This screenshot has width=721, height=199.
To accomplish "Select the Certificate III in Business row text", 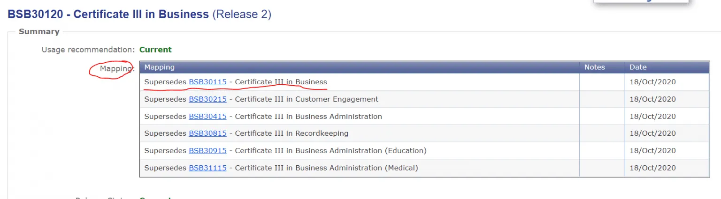I will (281, 82).
